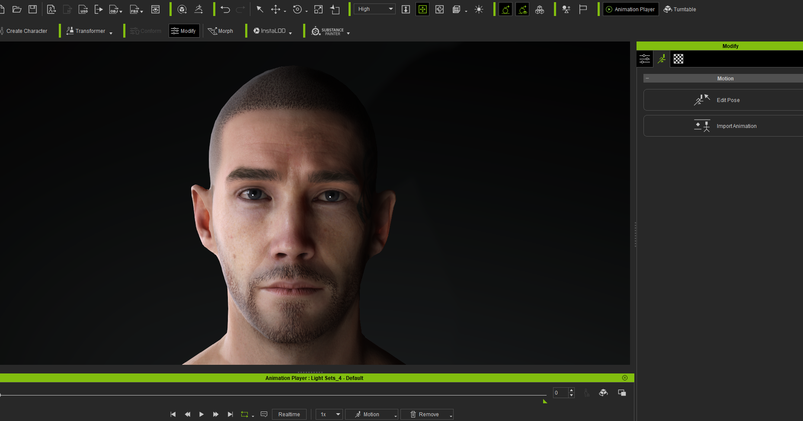Click the character scale balance icon

coord(566,9)
